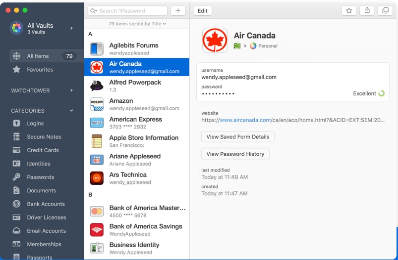Open the All Items sidebar icon
The width and height of the screenshot is (398, 260).
(16, 56)
